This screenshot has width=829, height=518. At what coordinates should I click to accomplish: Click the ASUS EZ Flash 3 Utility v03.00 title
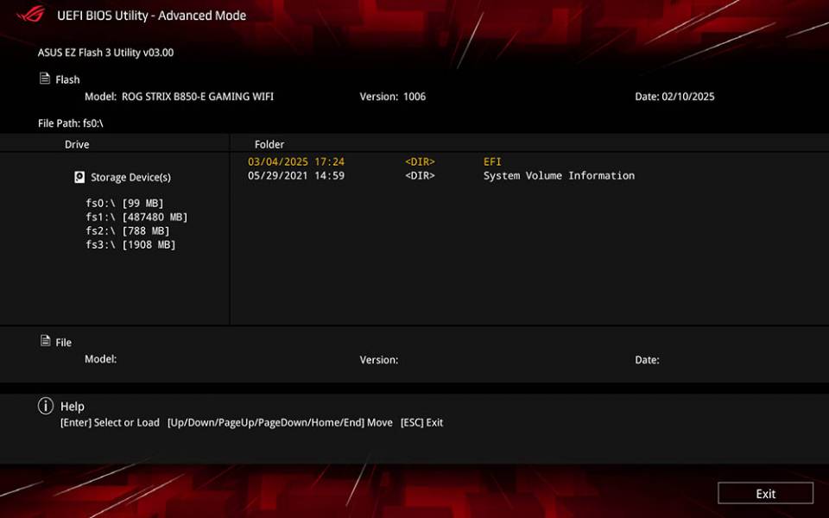tap(105, 53)
